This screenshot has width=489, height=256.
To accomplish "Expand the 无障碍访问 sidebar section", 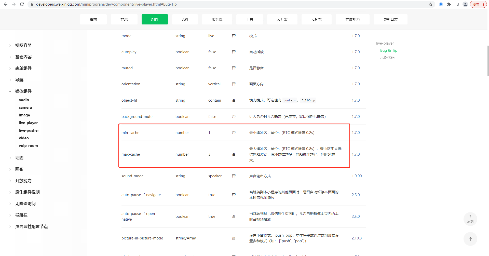I will pos(25,204).
